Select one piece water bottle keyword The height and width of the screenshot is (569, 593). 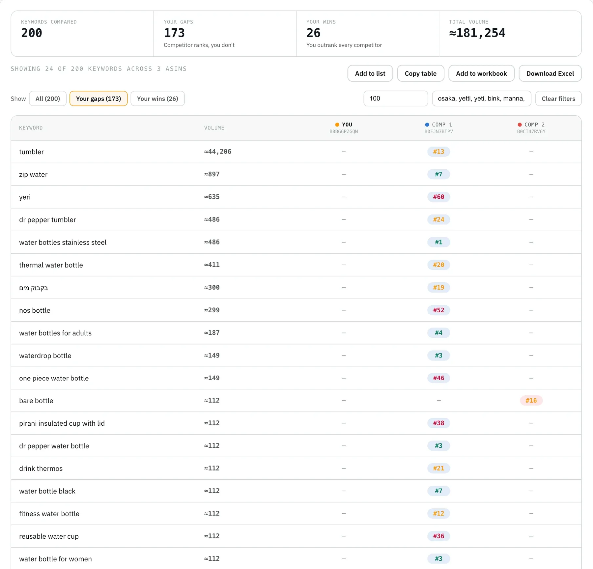(54, 378)
